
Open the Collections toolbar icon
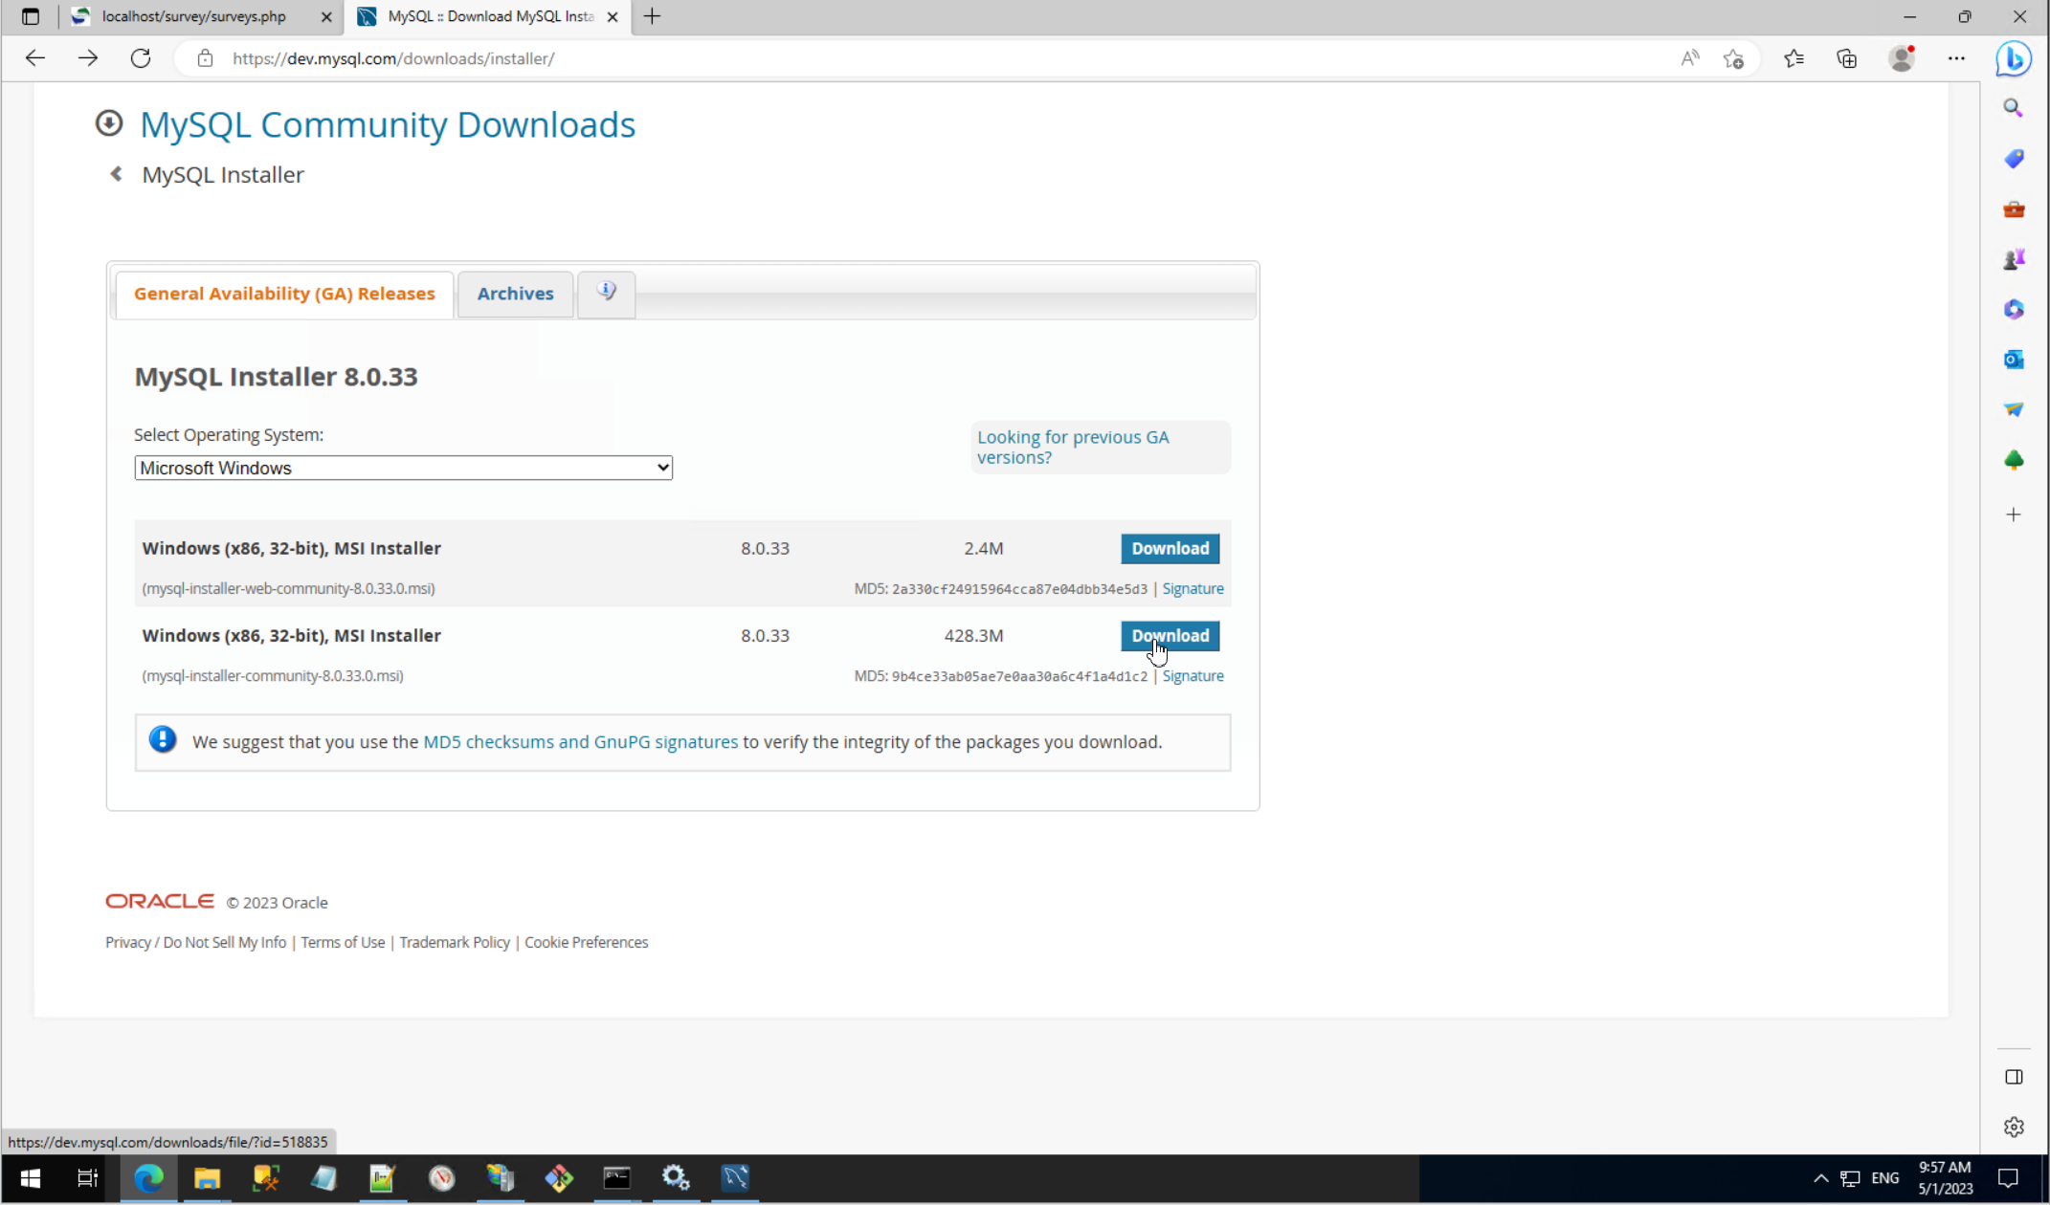click(x=1847, y=58)
